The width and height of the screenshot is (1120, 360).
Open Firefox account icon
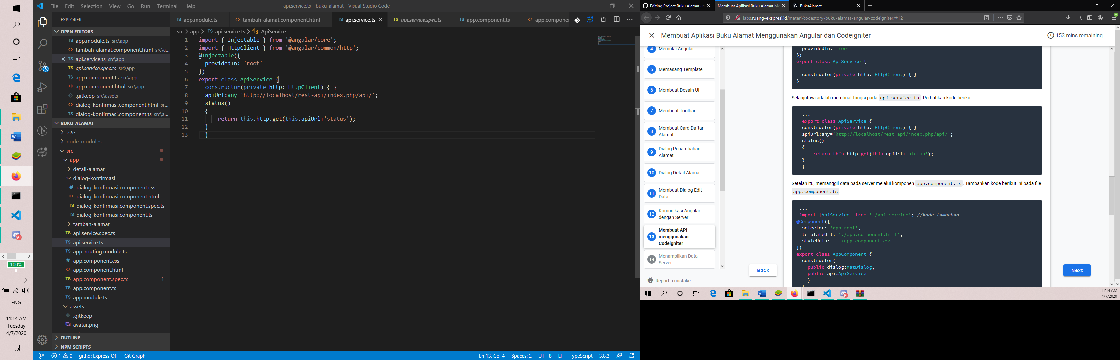(x=1100, y=18)
